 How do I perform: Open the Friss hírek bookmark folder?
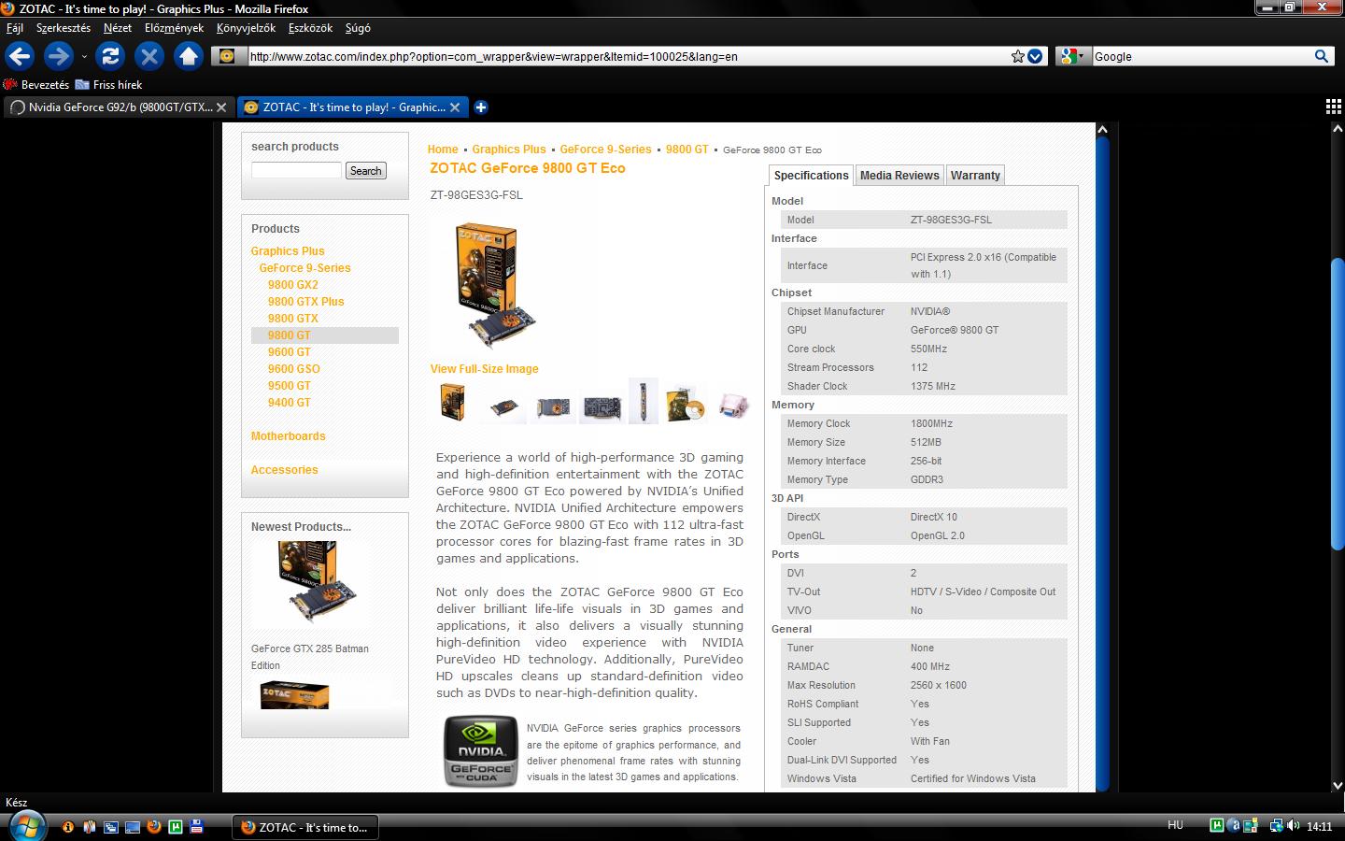(x=109, y=84)
